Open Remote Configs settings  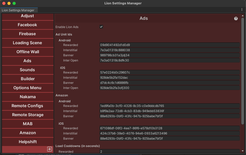click(28, 106)
